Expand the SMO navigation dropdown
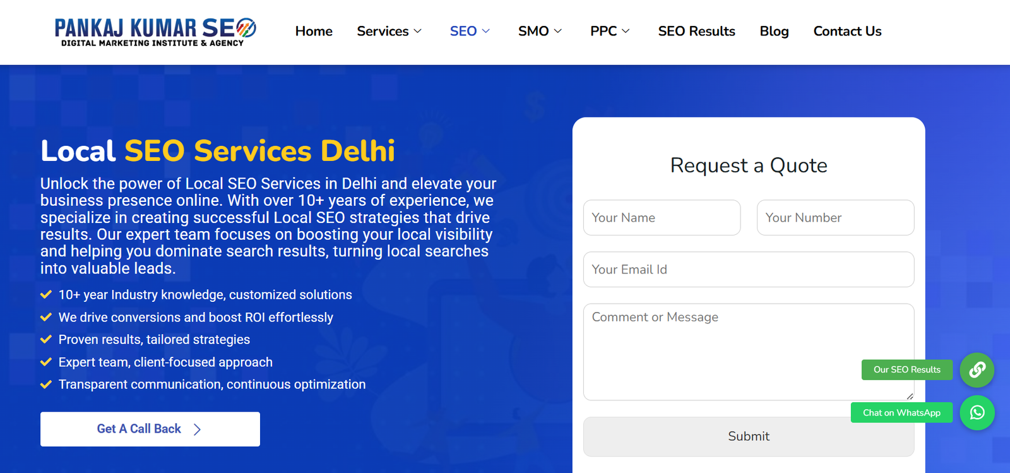This screenshot has width=1010, height=473. [x=540, y=32]
